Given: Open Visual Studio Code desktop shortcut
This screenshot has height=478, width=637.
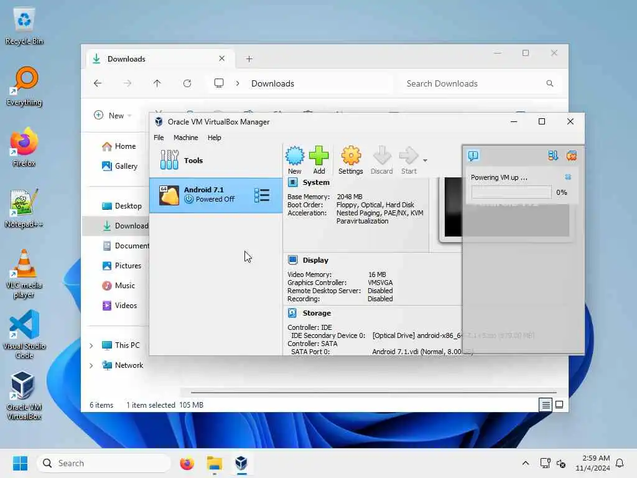Looking at the screenshot, I should (24, 334).
